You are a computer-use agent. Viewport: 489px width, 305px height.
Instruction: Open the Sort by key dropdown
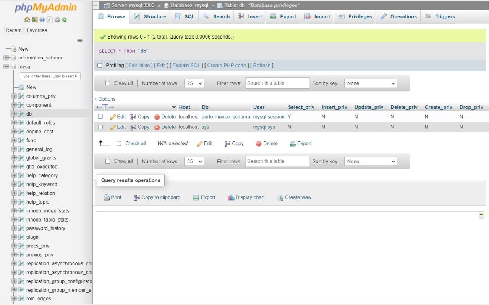tap(370, 83)
